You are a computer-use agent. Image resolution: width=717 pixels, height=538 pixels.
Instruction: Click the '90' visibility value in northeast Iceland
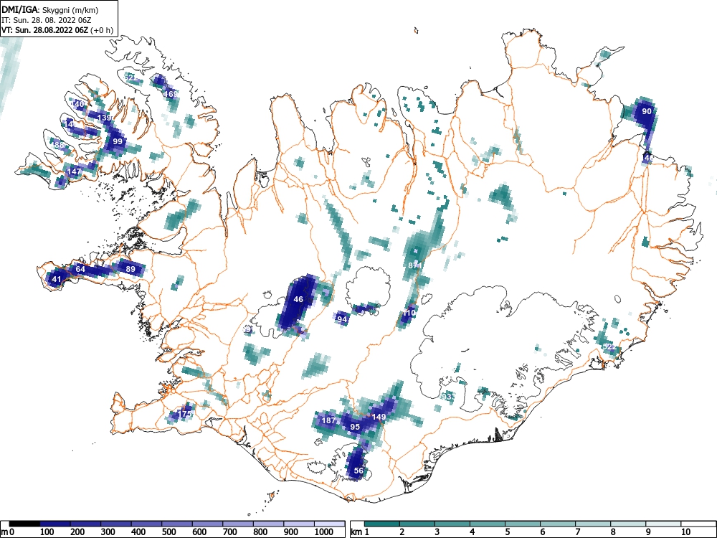click(x=647, y=111)
